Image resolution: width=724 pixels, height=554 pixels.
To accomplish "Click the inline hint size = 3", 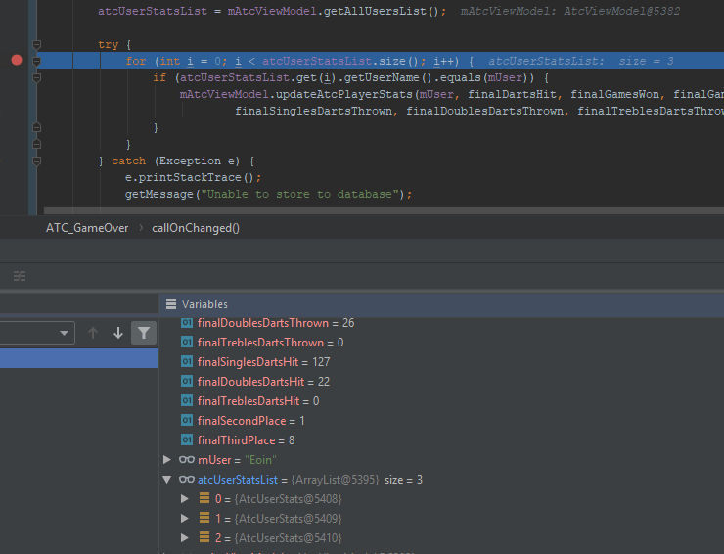I will coord(646,61).
